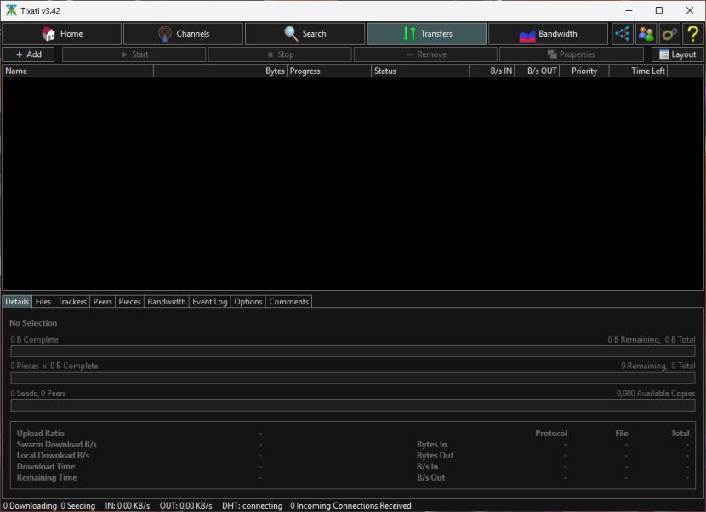Open the Search section
The image size is (706, 512).
pyautogui.click(x=305, y=34)
